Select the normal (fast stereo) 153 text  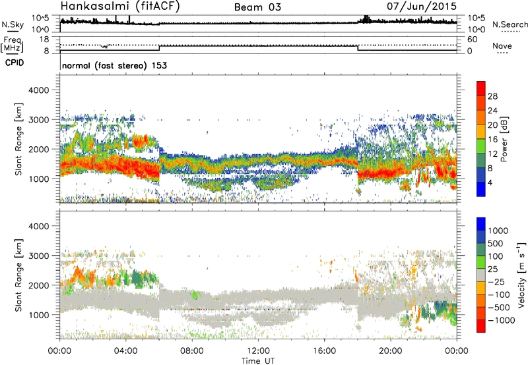pos(114,65)
